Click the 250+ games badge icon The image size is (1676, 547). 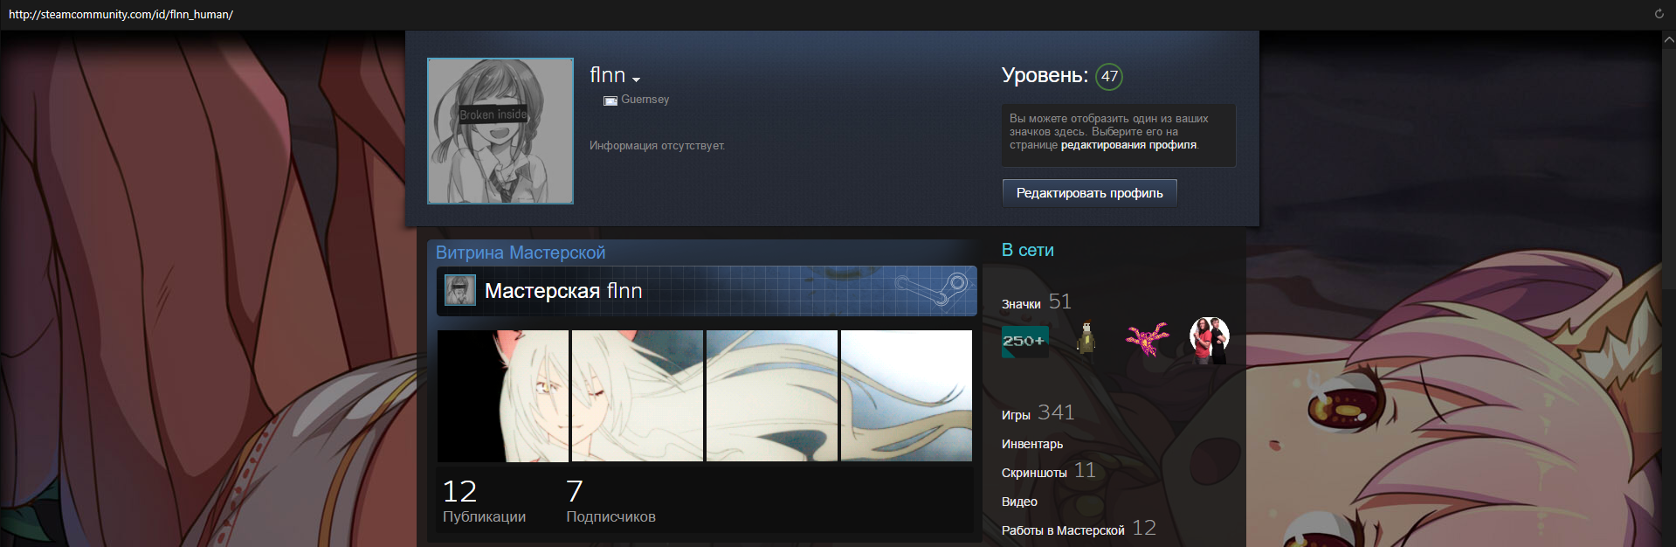1025,341
